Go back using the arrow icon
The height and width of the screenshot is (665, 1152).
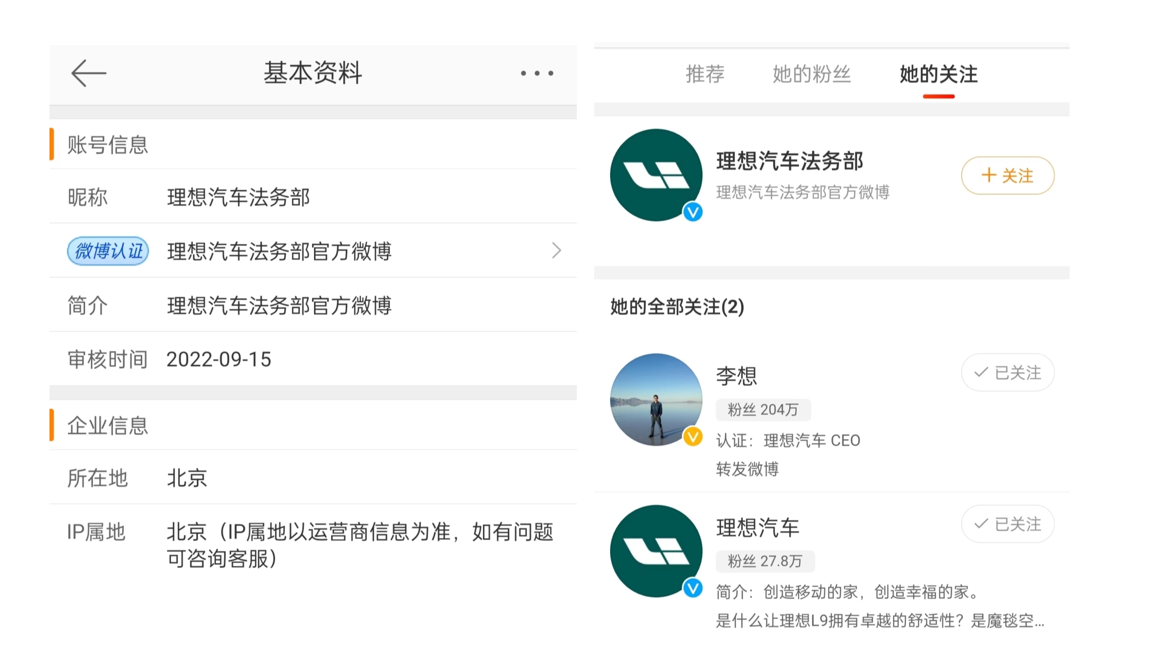point(89,73)
